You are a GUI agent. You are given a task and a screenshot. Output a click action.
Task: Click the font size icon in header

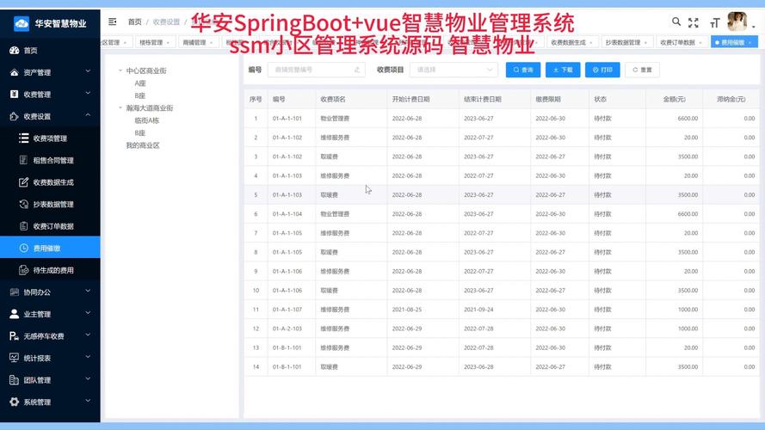(x=714, y=22)
